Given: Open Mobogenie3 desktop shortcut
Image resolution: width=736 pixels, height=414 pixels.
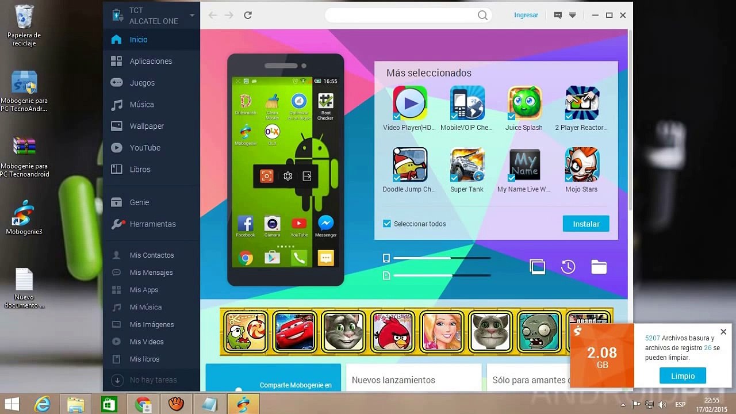Looking at the screenshot, I should point(24,218).
